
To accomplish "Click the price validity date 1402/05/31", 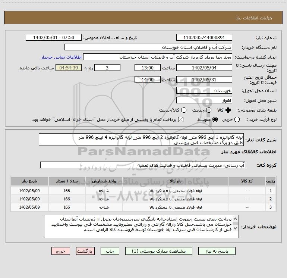I will (x=204, y=79).
